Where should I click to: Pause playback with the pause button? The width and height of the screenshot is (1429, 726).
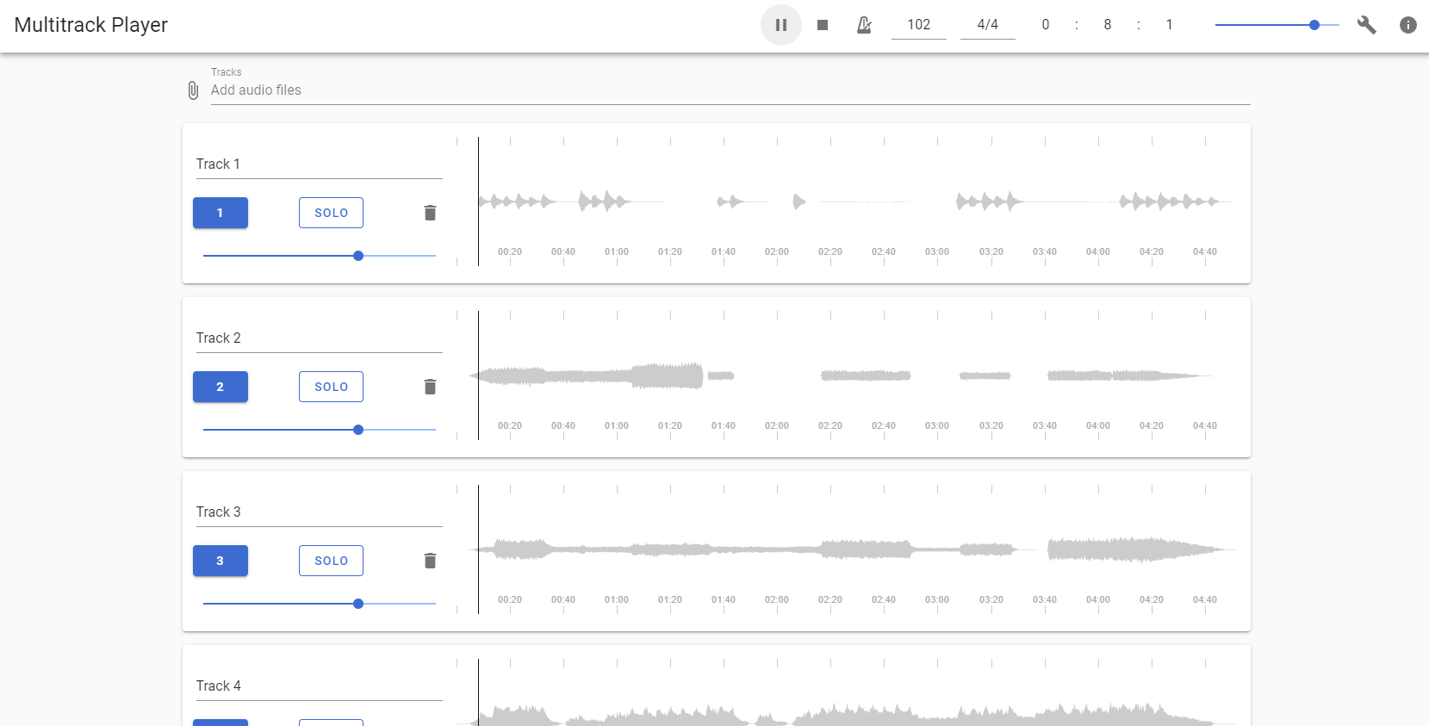pos(781,25)
